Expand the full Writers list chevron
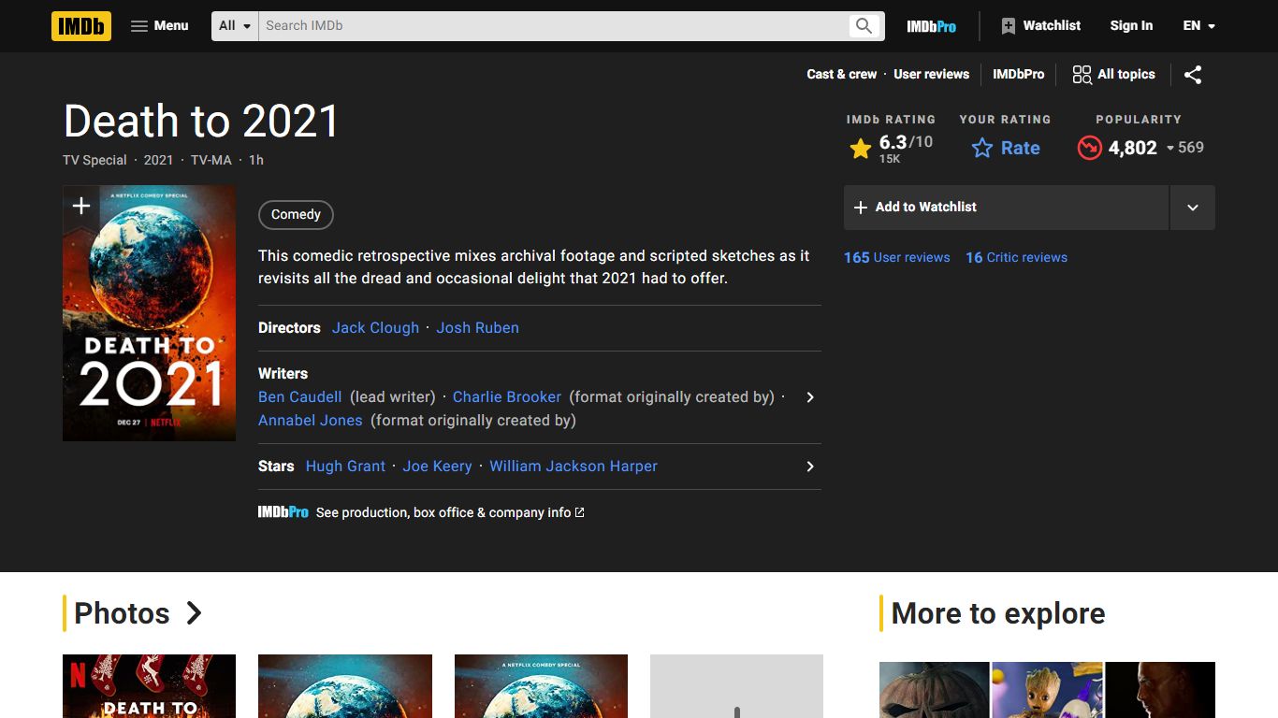 pos(810,397)
